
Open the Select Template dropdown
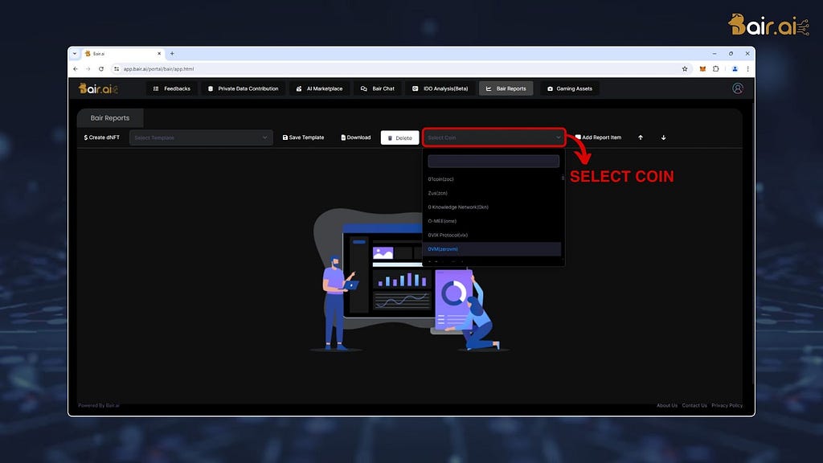(201, 137)
